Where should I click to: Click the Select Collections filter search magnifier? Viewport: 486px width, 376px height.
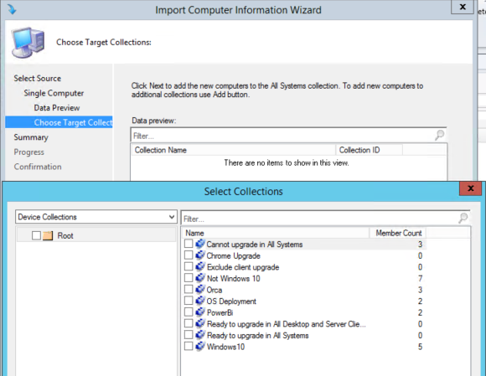(463, 218)
